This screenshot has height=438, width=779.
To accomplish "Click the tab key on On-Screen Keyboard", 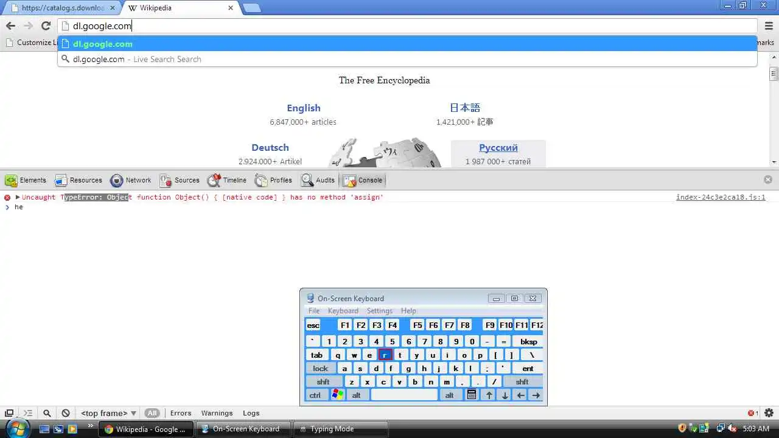I will 317,355.
